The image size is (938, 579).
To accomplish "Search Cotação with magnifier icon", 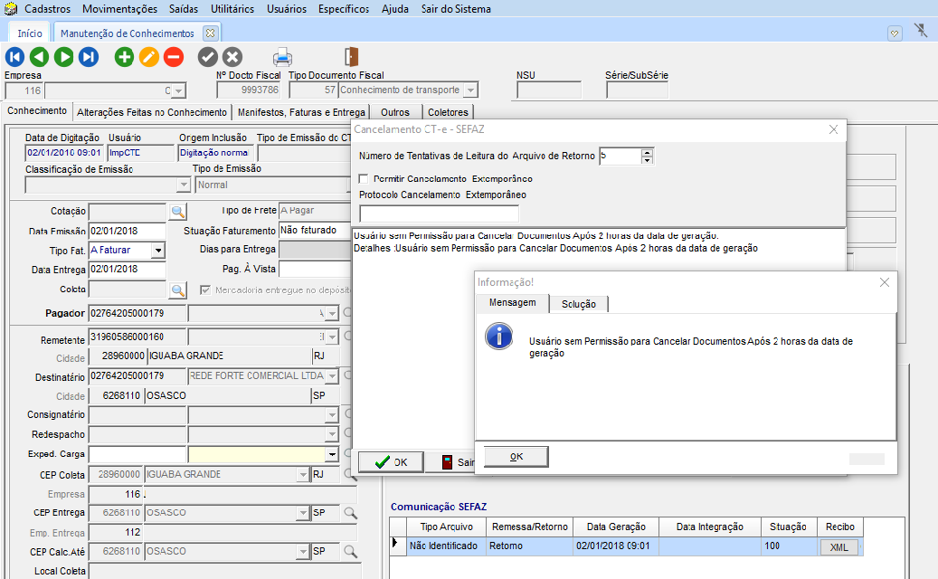I will (178, 212).
